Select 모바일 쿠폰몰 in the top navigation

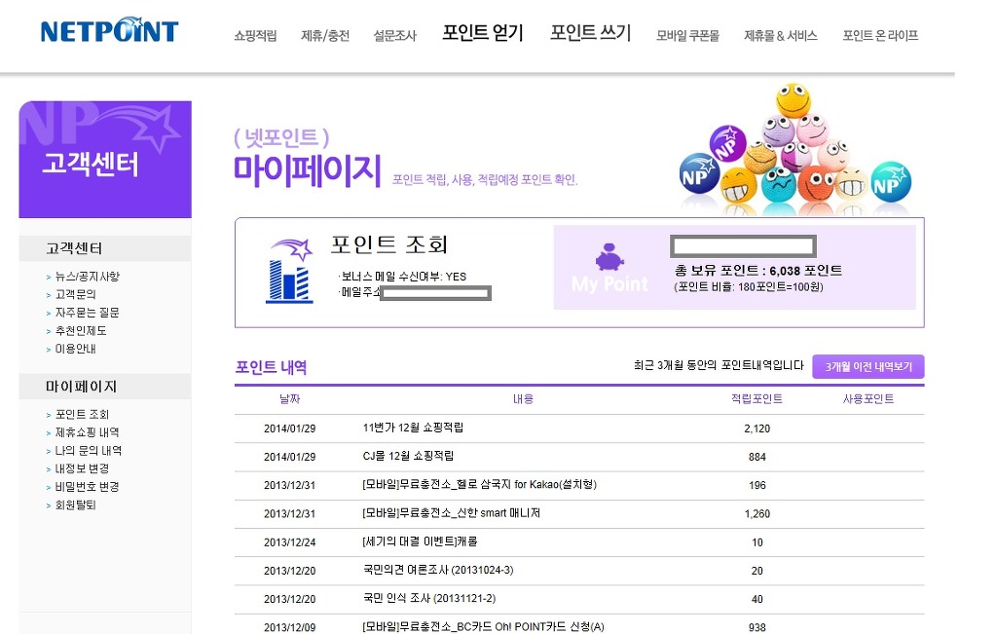(687, 36)
